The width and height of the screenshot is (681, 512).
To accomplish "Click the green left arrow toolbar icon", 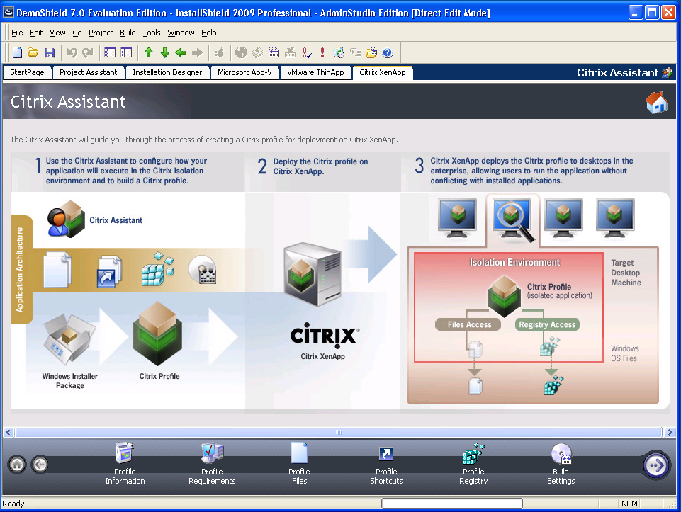I will [181, 52].
